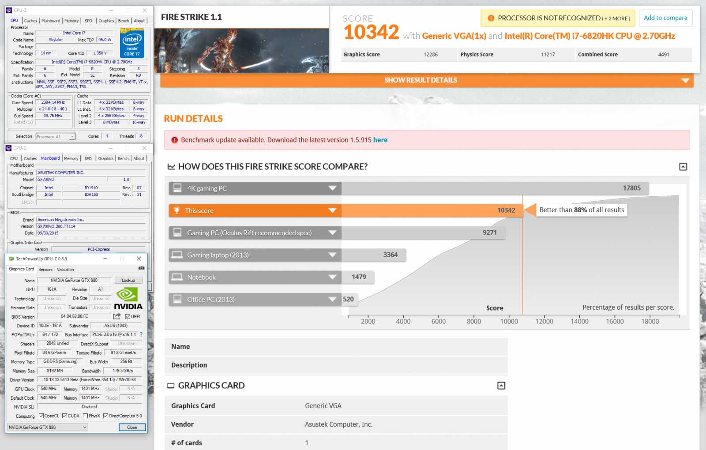
Task: Click the GPU Name field in GPU-Z
Action: 74,280
